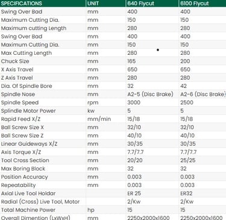The image size is (226, 220).
Task: Click 32 under 6100 Flycut in Max Boring Block
Action: [x=183, y=169]
